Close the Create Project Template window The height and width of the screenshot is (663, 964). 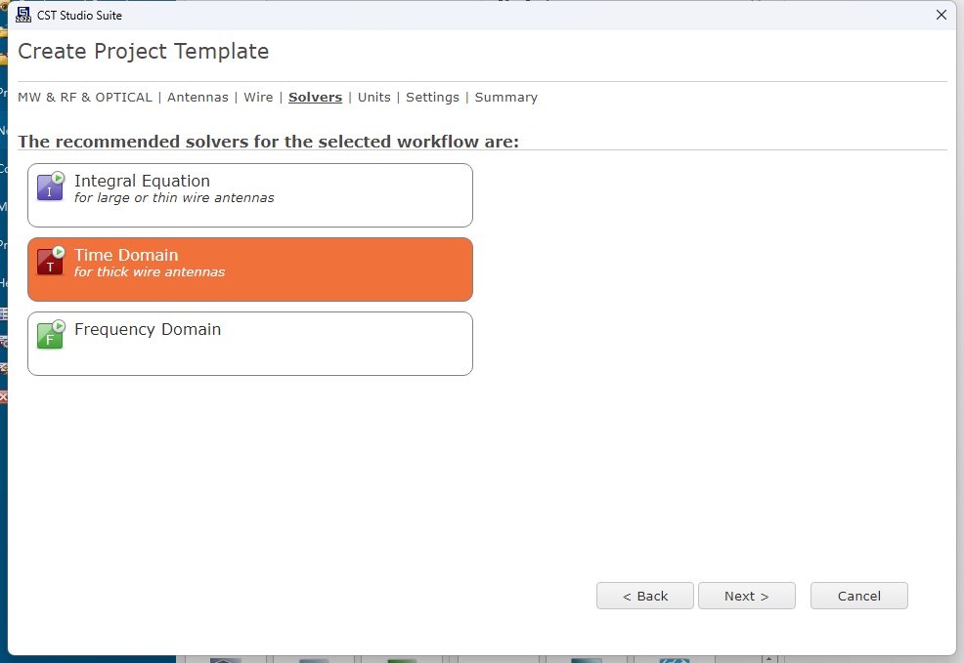coord(942,15)
